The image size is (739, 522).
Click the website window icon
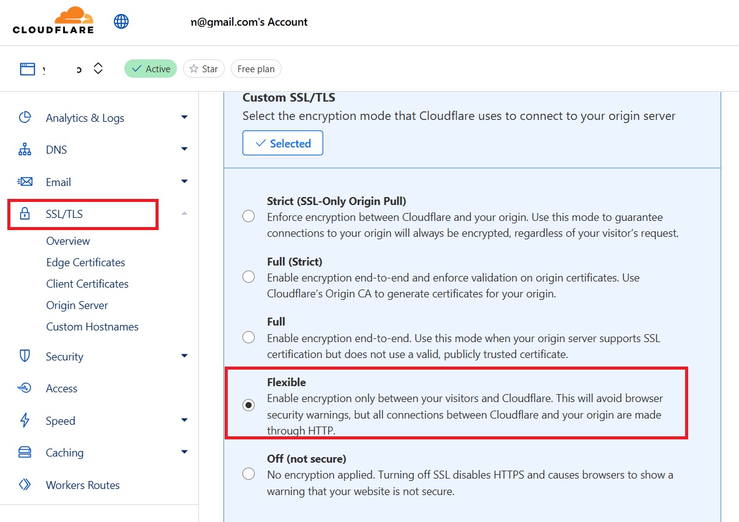coord(28,69)
